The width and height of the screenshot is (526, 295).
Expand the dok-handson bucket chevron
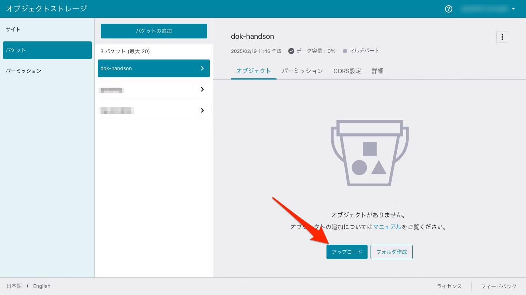pos(202,68)
